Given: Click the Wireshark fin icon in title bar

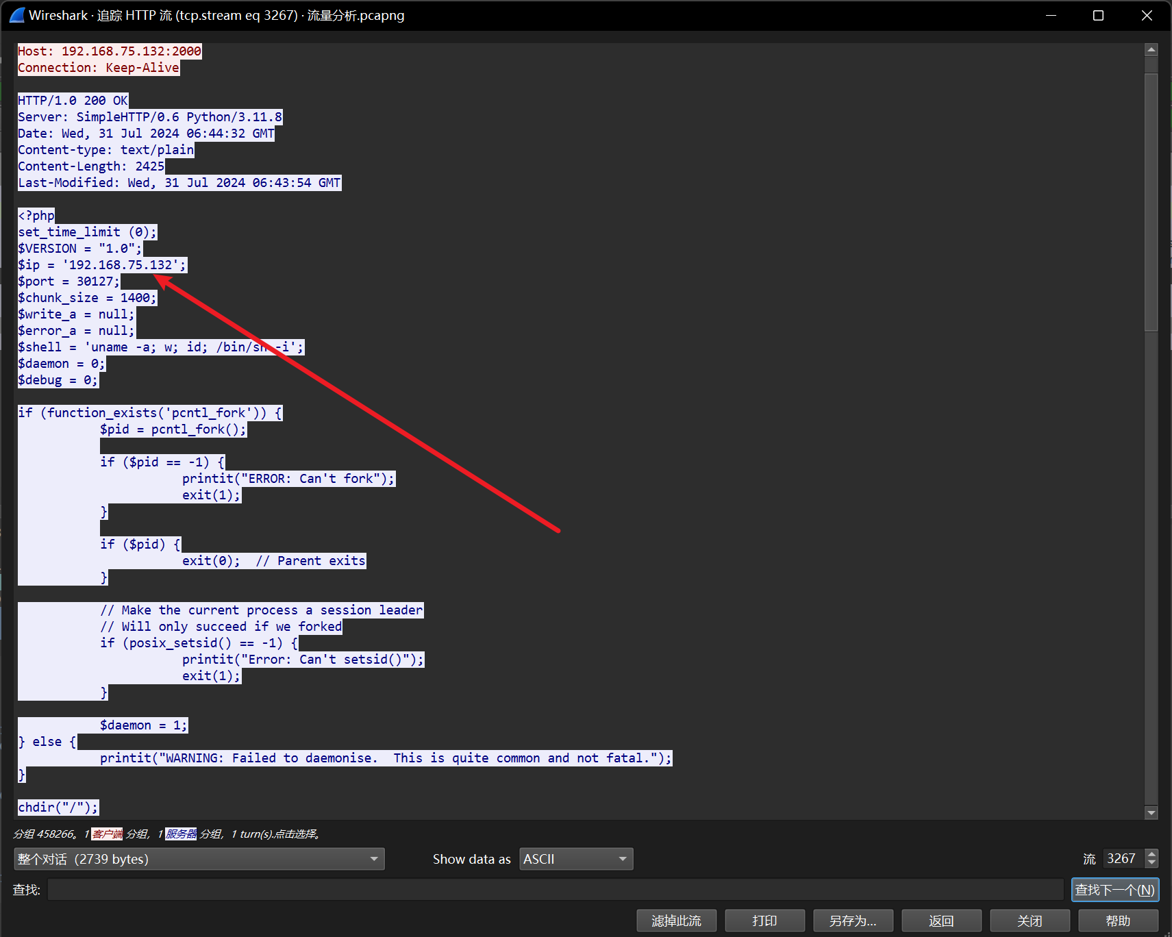Looking at the screenshot, I should pyautogui.click(x=17, y=15).
